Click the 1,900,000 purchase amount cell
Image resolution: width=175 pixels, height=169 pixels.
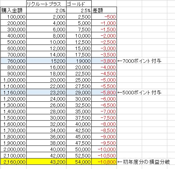14,143
